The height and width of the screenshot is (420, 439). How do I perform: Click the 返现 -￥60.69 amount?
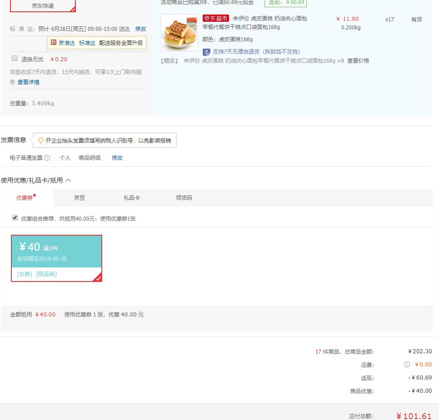(x=420, y=378)
